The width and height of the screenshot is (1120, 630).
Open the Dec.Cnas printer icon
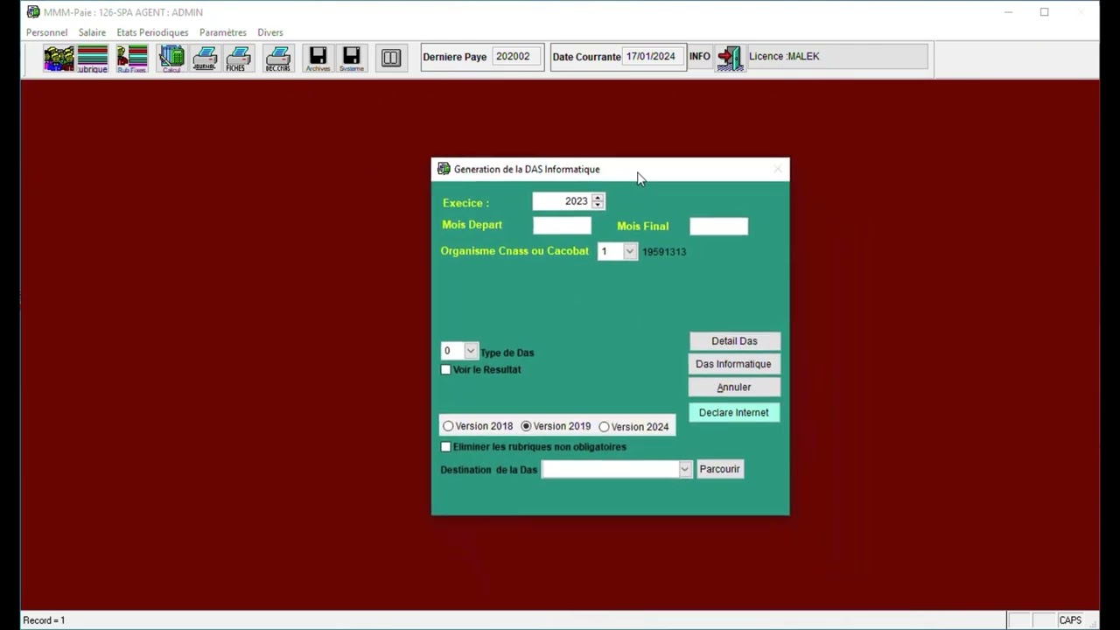[278, 58]
